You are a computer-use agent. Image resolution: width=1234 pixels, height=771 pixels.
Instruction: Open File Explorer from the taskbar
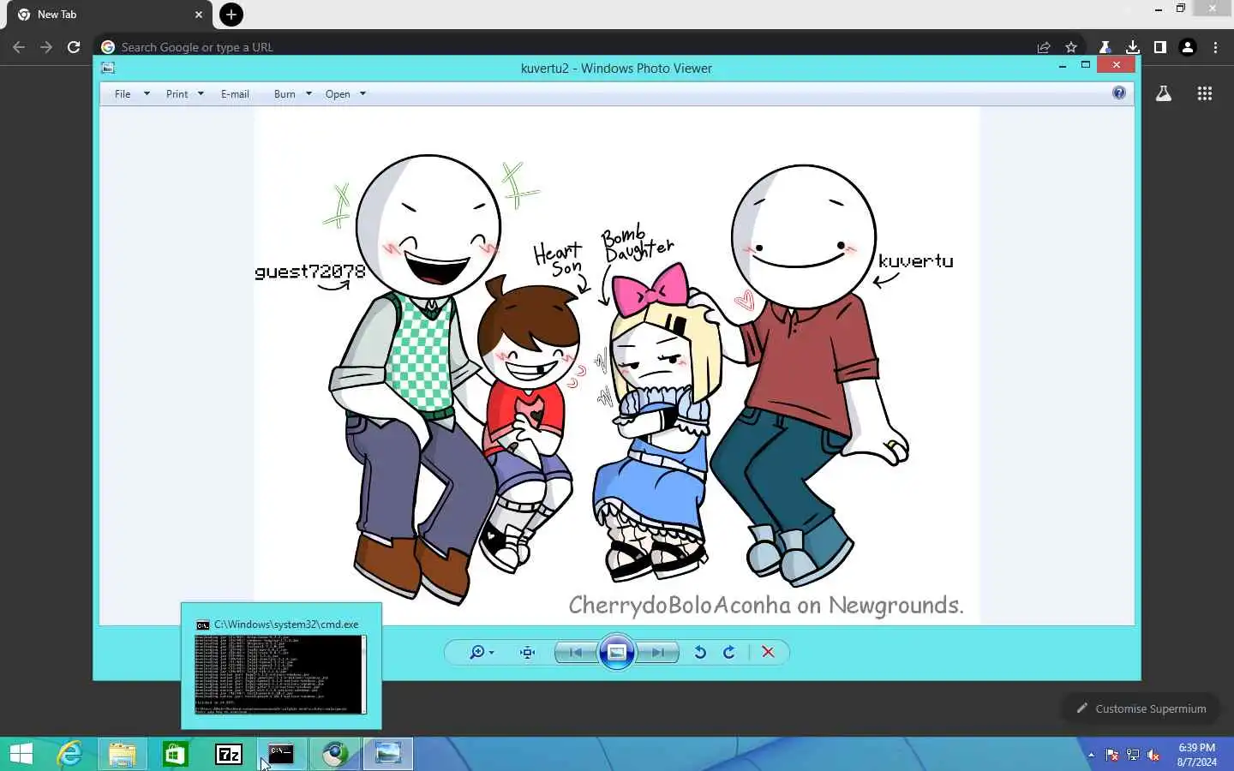[123, 754]
